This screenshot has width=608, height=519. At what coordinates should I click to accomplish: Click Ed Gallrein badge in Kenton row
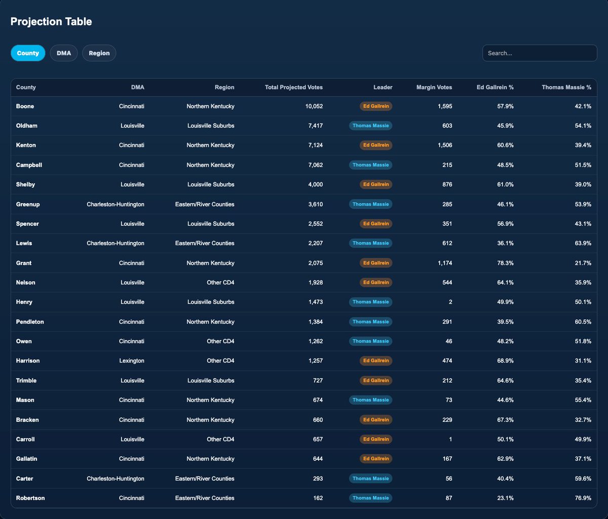pyautogui.click(x=376, y=145)
